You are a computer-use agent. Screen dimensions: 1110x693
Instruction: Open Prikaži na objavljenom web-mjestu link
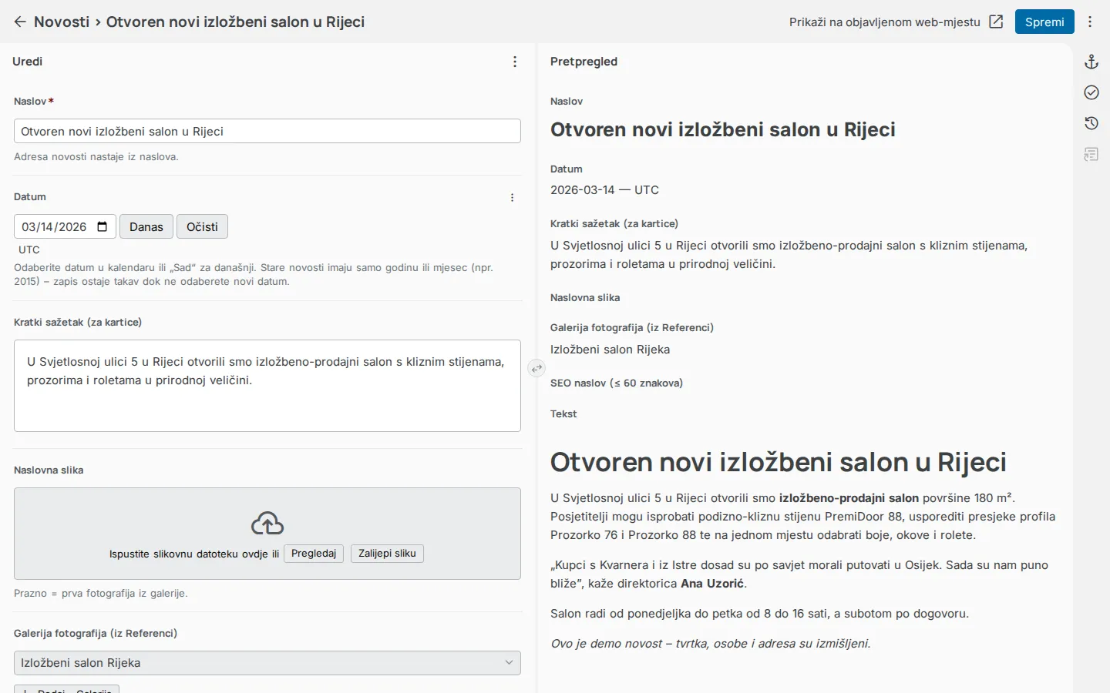[885, 22]
